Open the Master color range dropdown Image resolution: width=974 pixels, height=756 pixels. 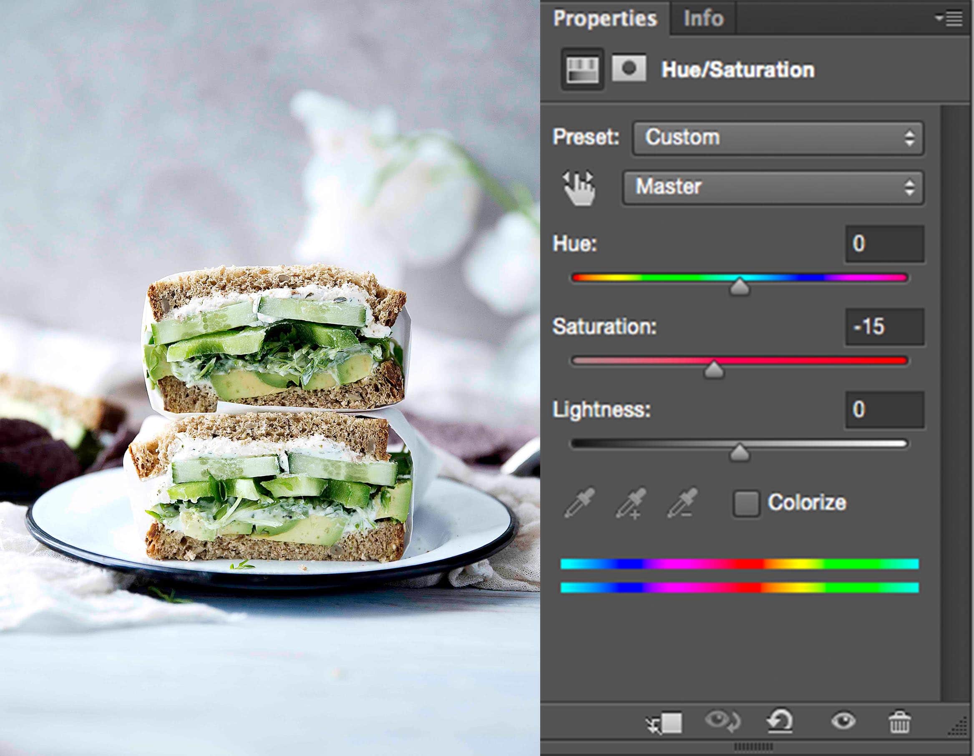[773, 187]
